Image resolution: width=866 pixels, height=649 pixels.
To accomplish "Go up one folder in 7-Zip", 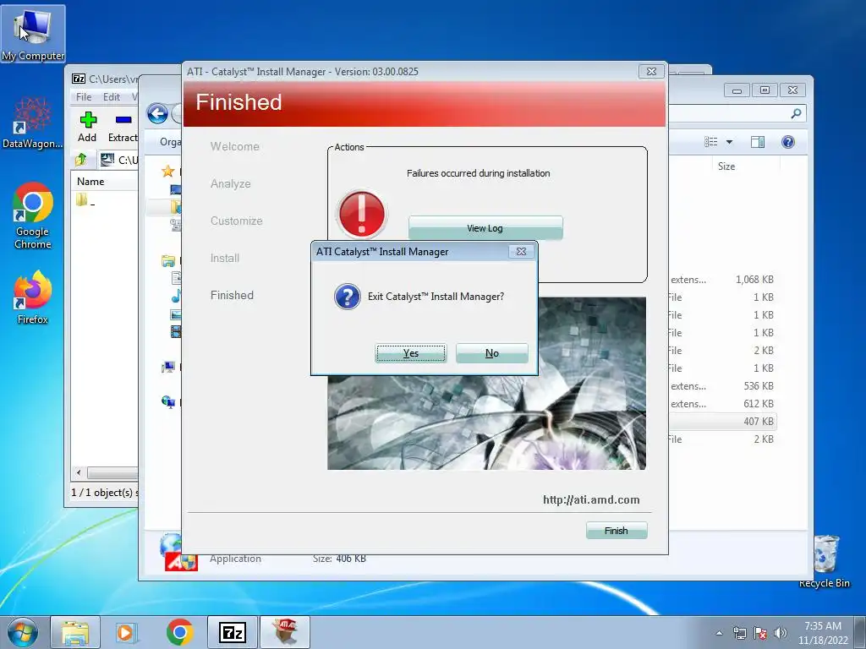I will [x=81, y=160].
